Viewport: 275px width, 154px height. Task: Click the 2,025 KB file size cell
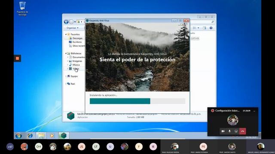[195, 38]
